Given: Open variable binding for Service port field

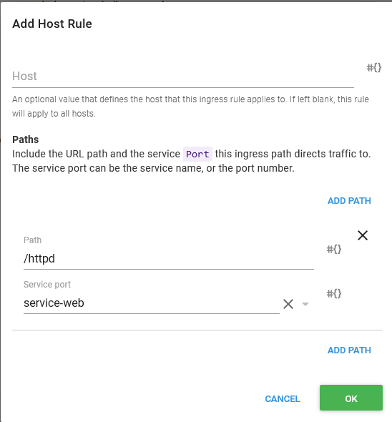Looking at the screenshot, I should (334, 293).
